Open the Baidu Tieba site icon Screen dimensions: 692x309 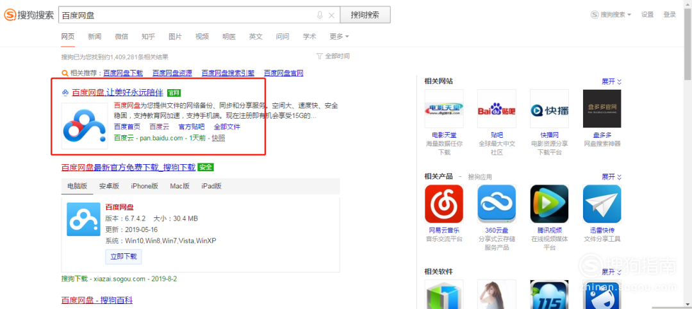point(497,109)
